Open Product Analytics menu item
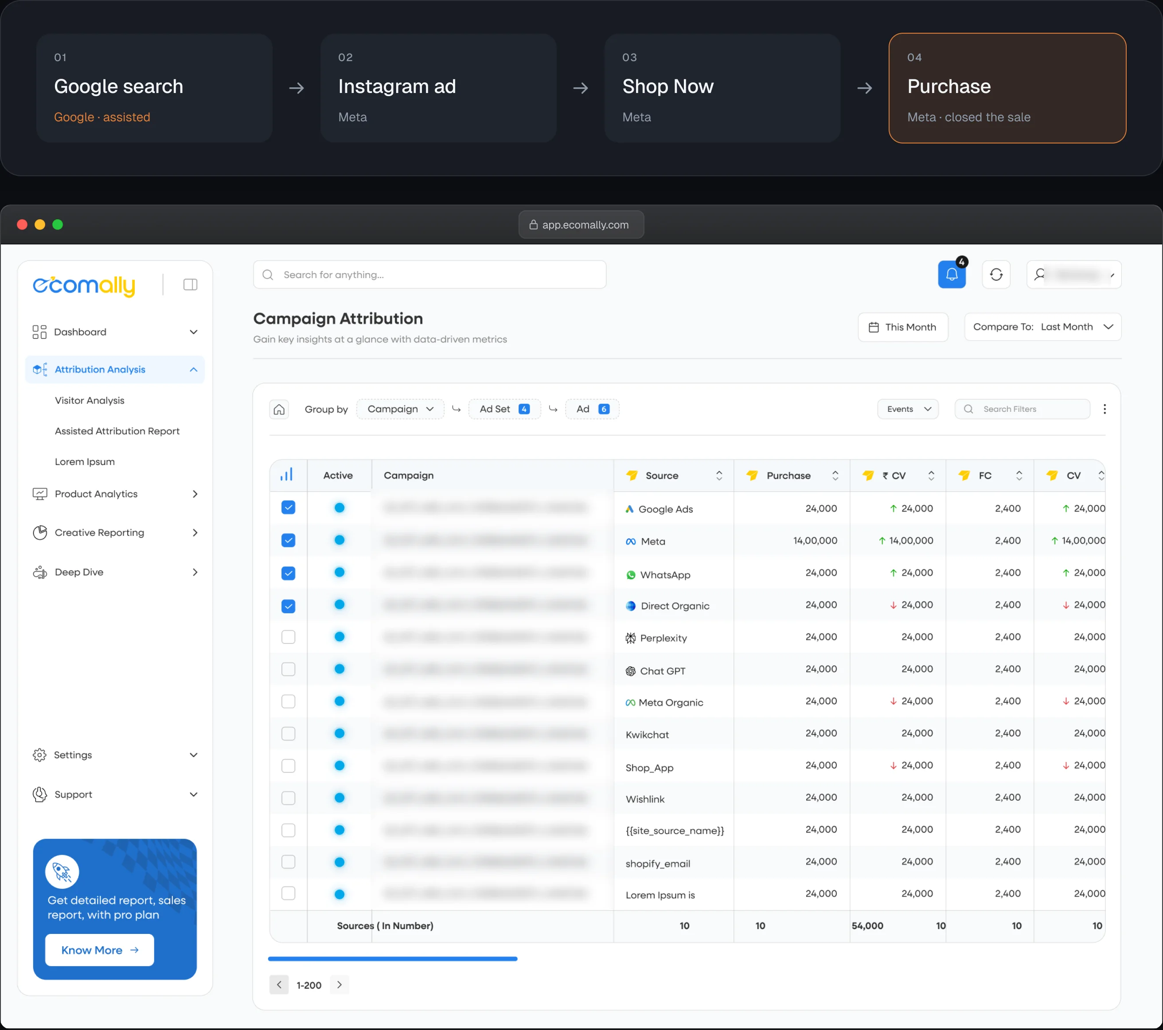This screenshot has height=1030, width=1163. pos(115,494)
